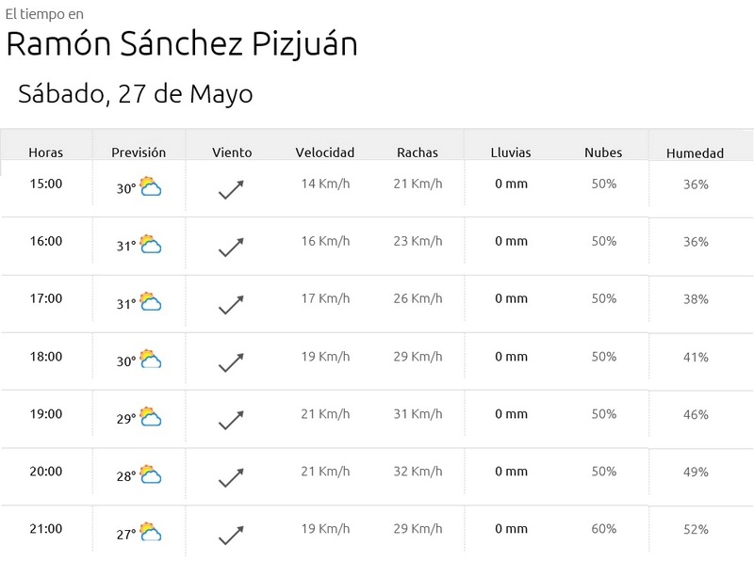
Task: Click the partly cloudy icon for 19:00
Action: point(151,416)
